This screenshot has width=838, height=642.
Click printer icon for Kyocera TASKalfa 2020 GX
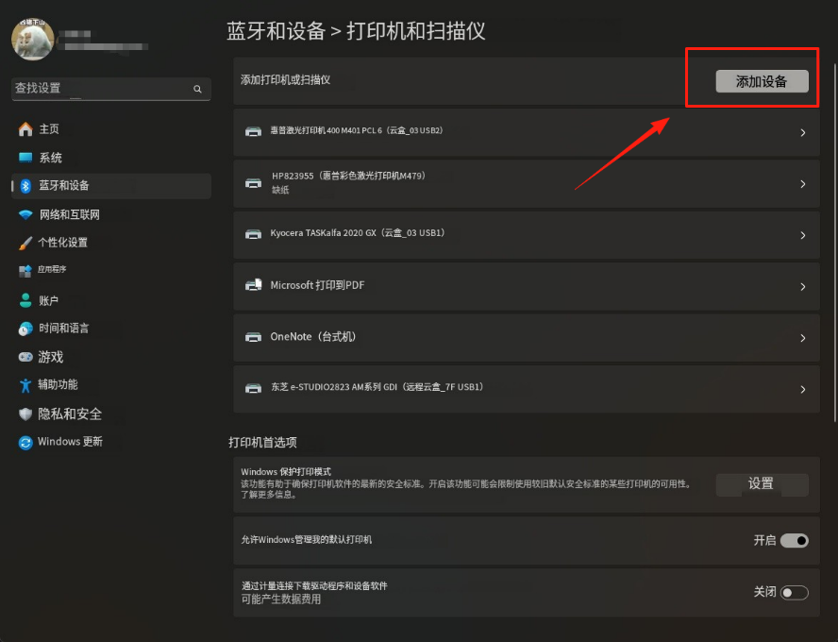pos(253,235)
